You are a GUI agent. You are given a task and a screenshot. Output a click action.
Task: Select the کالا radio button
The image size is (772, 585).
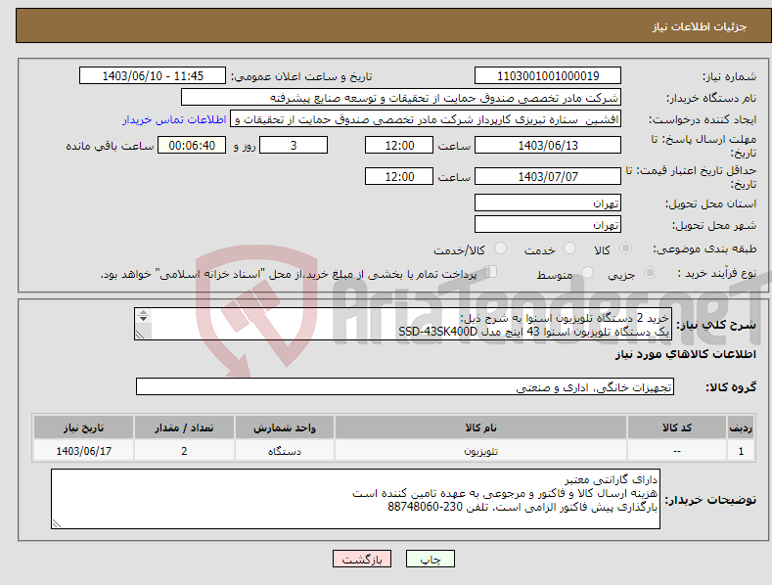pyautogui.click(x=625, y=248)
